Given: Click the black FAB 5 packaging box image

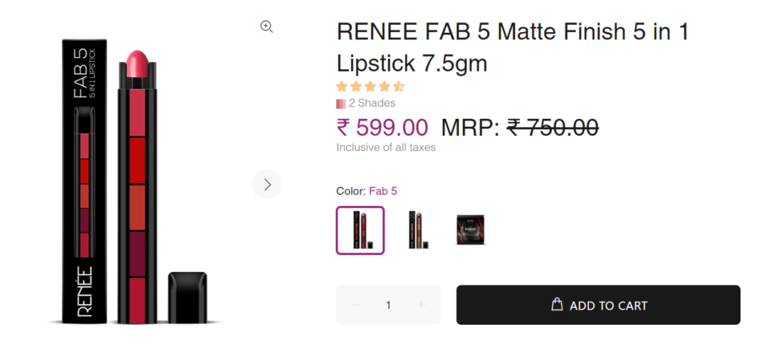Looking at the screenshot, I should [84, 182].
